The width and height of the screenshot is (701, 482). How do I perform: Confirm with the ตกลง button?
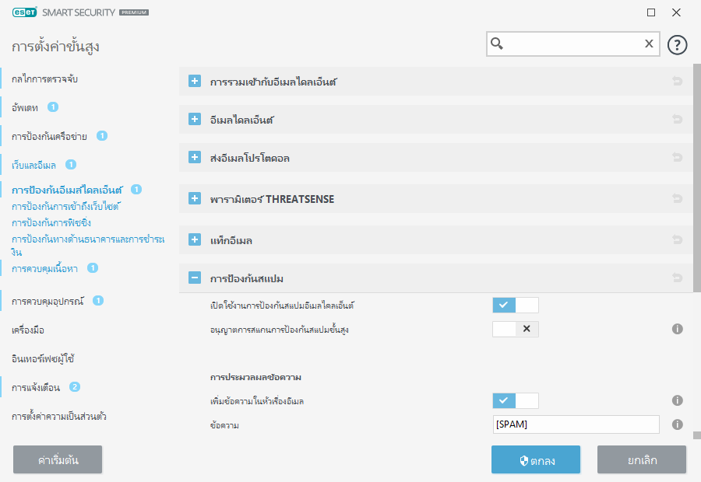(x=536, y=459)
